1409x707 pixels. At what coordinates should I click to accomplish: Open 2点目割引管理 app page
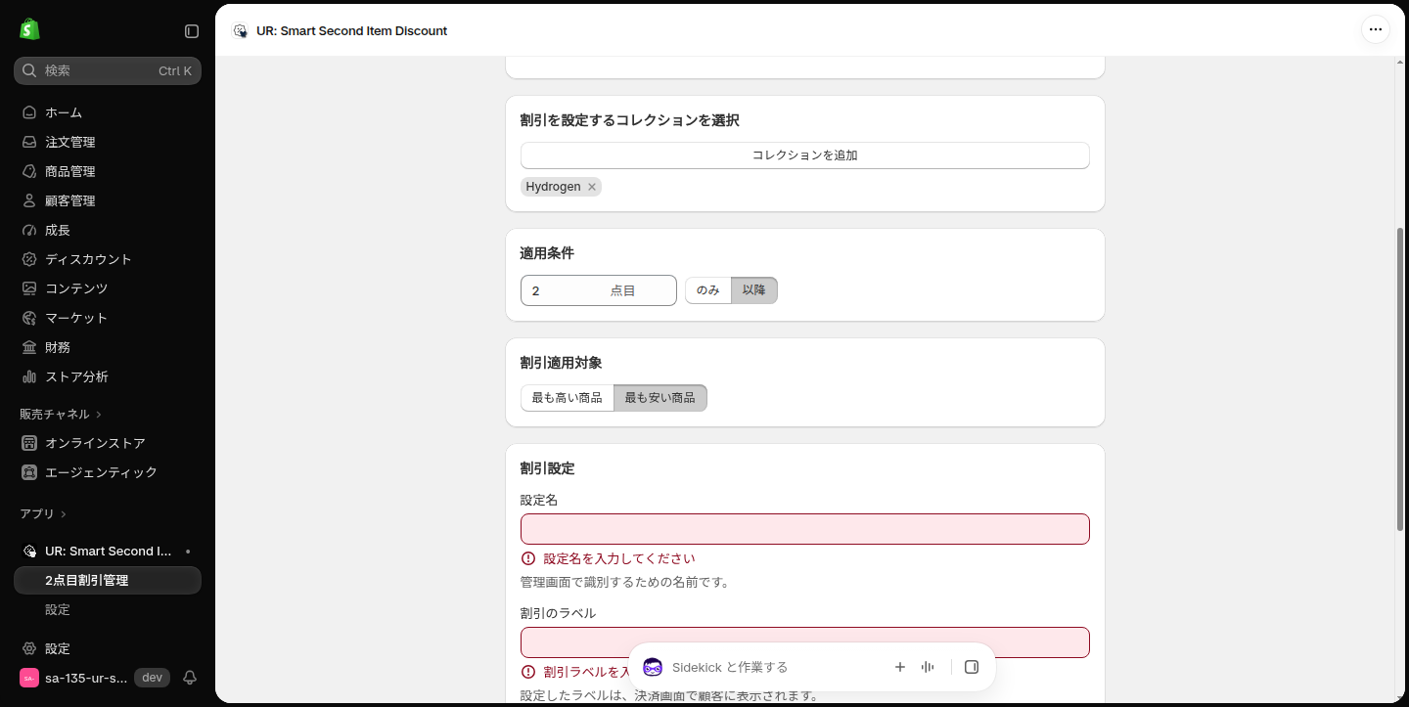coord(108,580)
